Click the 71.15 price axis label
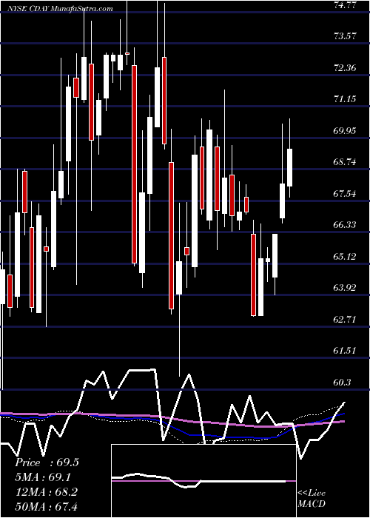370x518 pixels. pos(345,99)
